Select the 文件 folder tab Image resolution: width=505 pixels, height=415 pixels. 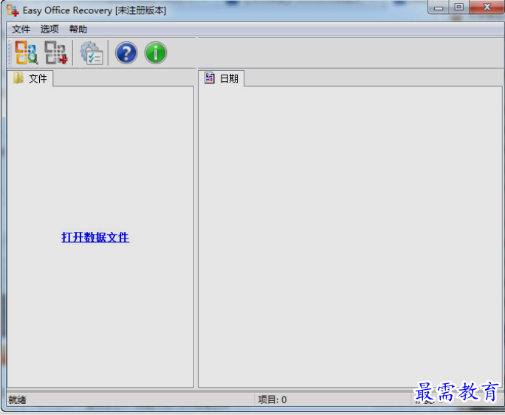(30, 78)
